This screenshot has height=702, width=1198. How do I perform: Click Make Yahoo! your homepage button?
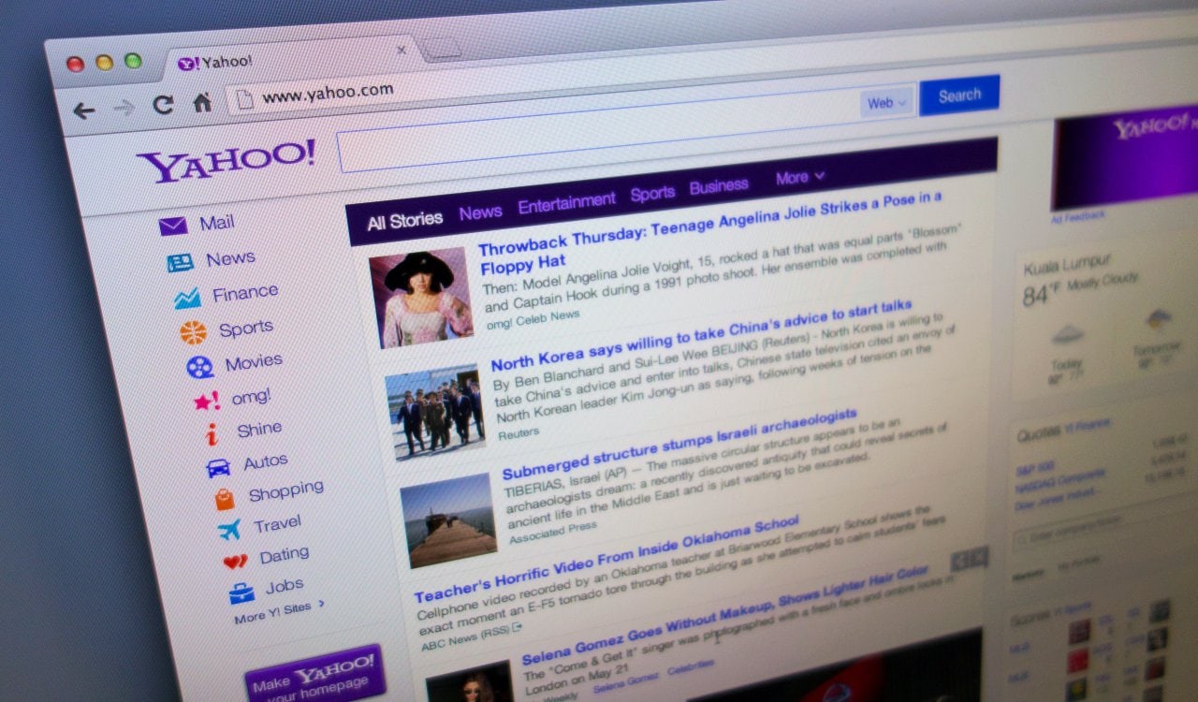(315, 674)
